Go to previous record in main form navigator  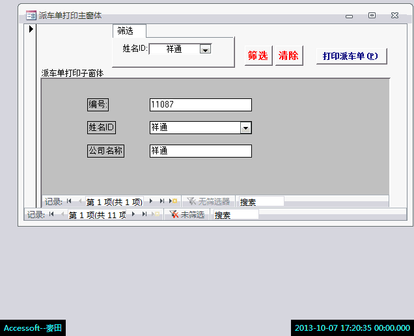click(x=62, y=214)
